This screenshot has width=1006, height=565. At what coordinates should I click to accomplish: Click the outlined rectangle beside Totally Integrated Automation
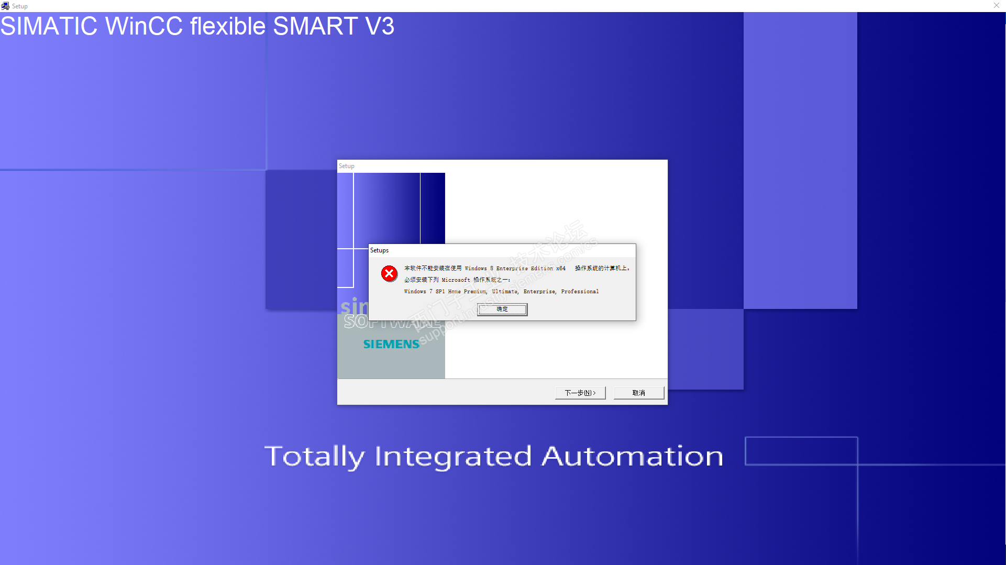[x=801, y=451]
